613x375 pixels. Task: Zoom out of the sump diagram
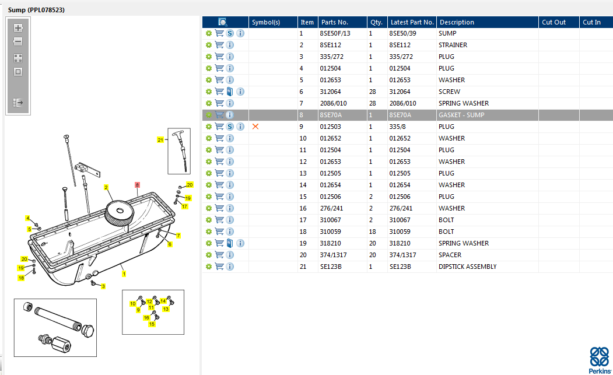pyautogui.click(x=18, y=41)
